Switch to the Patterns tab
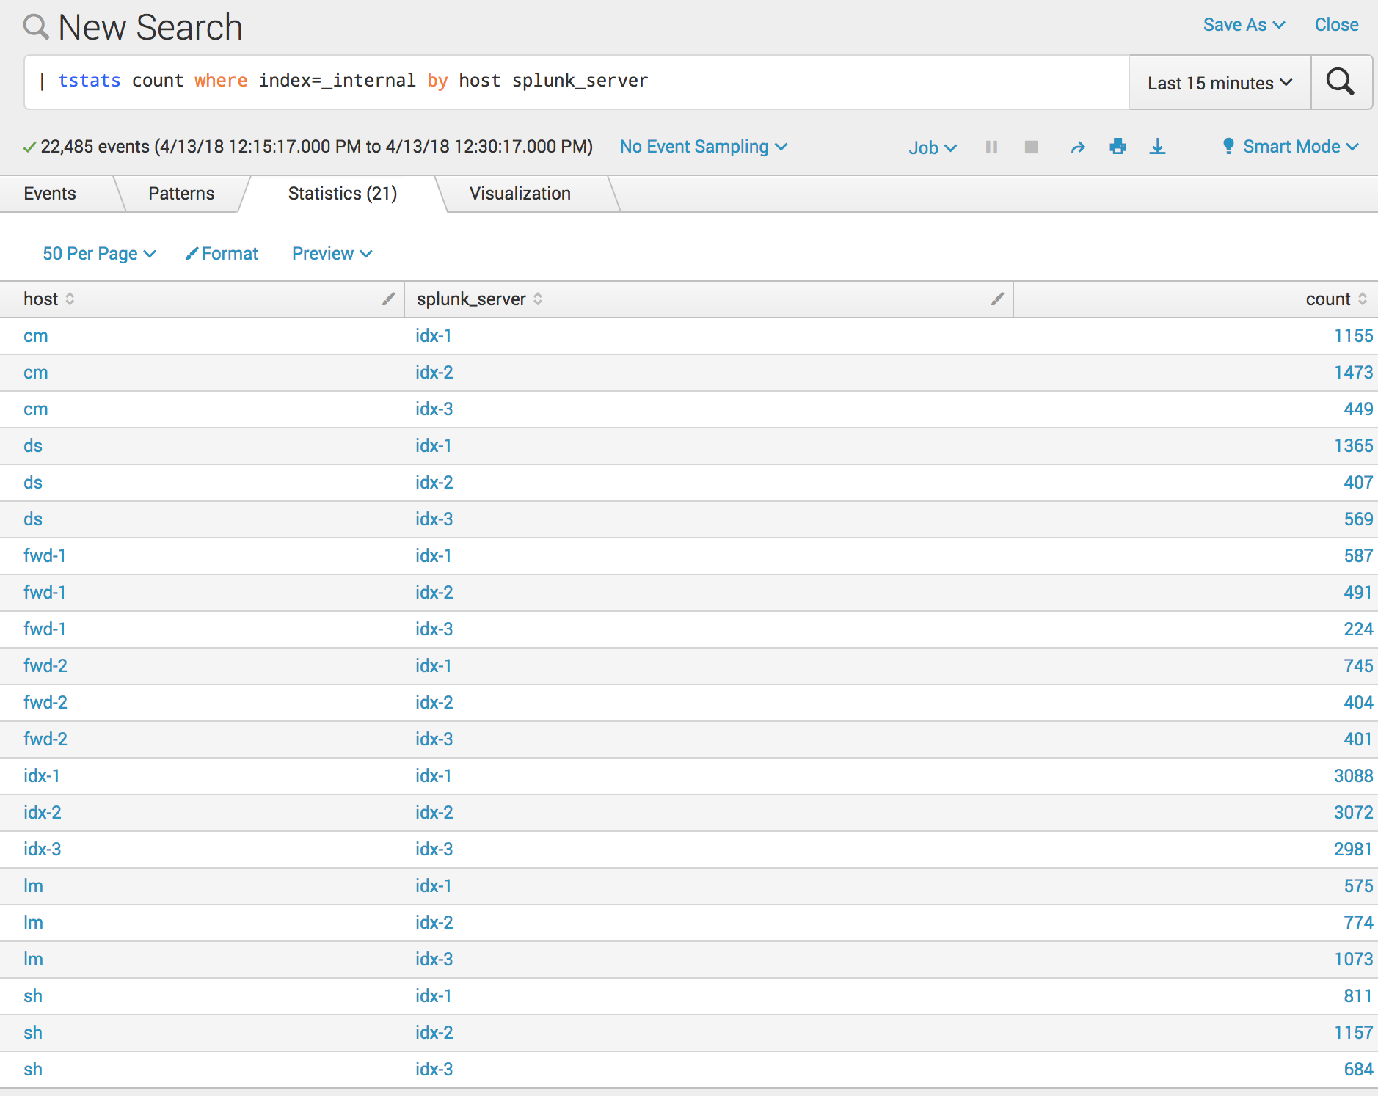1378x1096 pixels. 181,193
